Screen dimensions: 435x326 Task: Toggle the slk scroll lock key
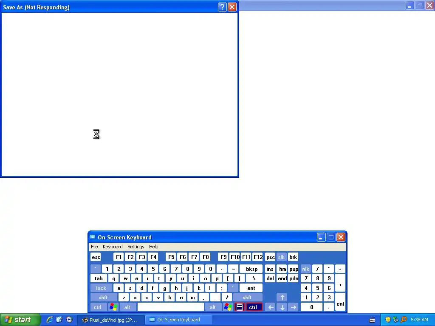point(282,257)
